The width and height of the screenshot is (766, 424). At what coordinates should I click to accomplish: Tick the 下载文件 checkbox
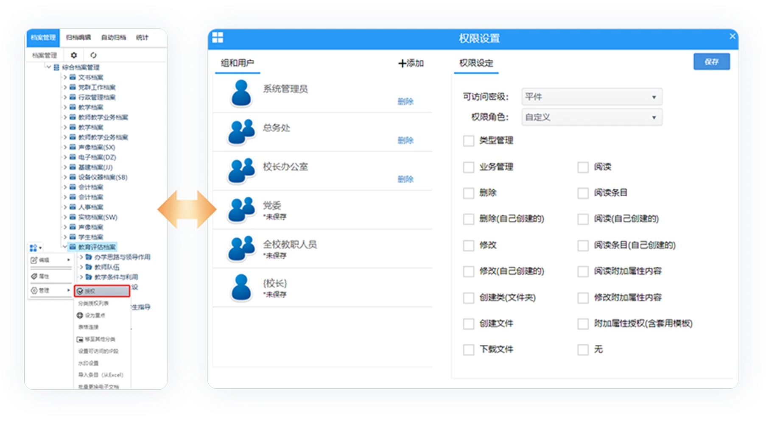468,350
